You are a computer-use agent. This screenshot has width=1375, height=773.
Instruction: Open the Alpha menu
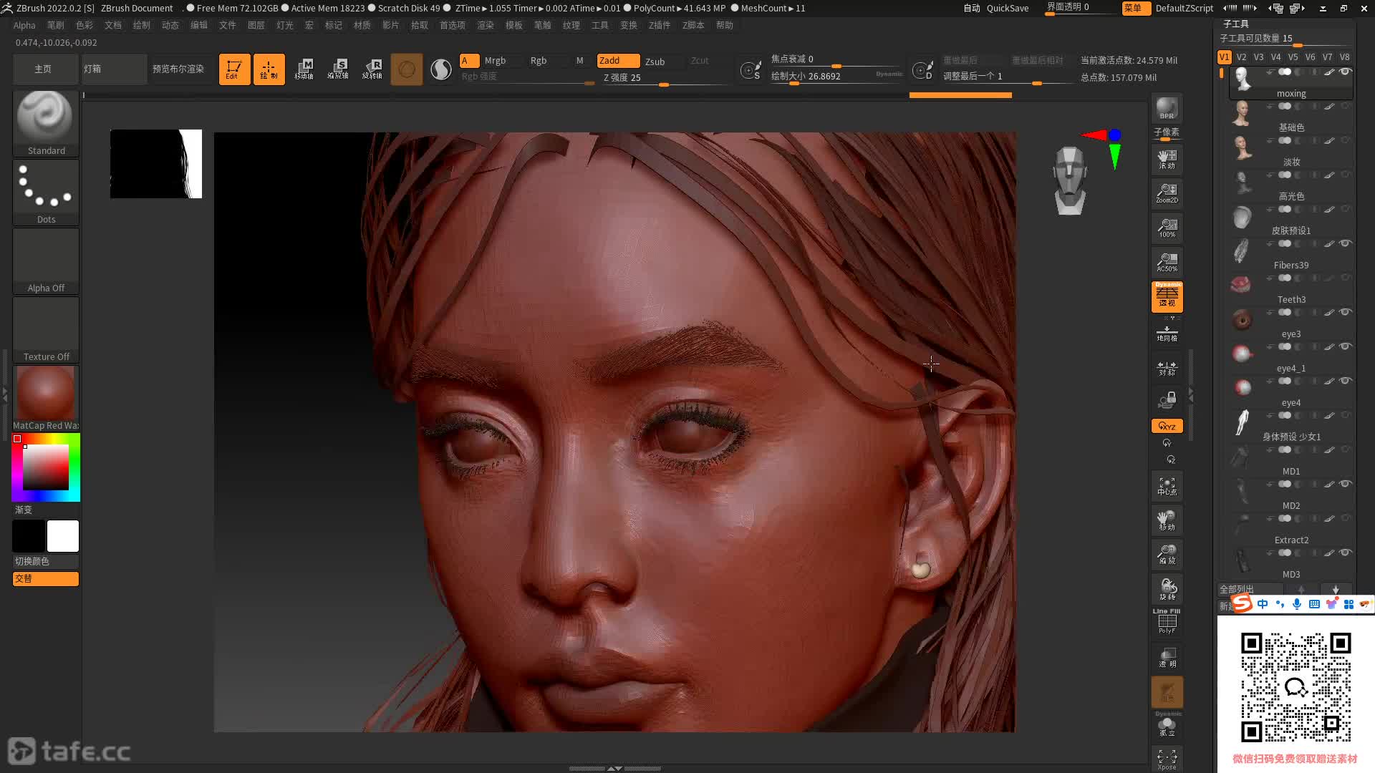[x=24, y=25]
